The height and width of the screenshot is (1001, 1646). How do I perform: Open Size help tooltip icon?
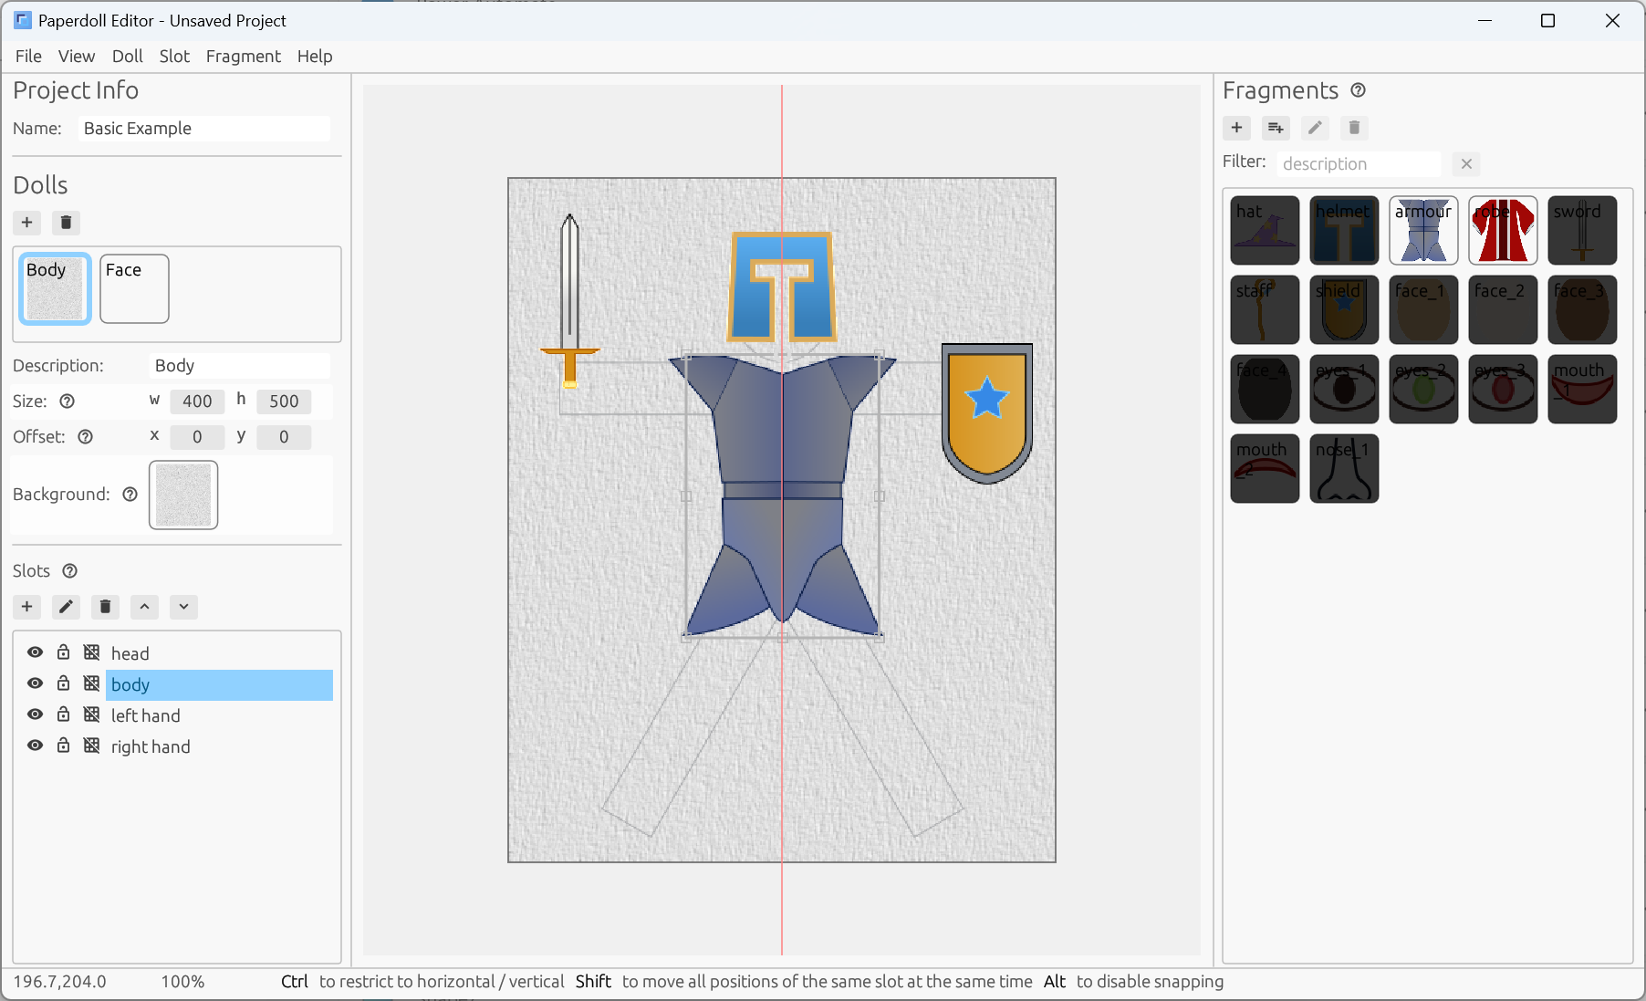[68, 401]
